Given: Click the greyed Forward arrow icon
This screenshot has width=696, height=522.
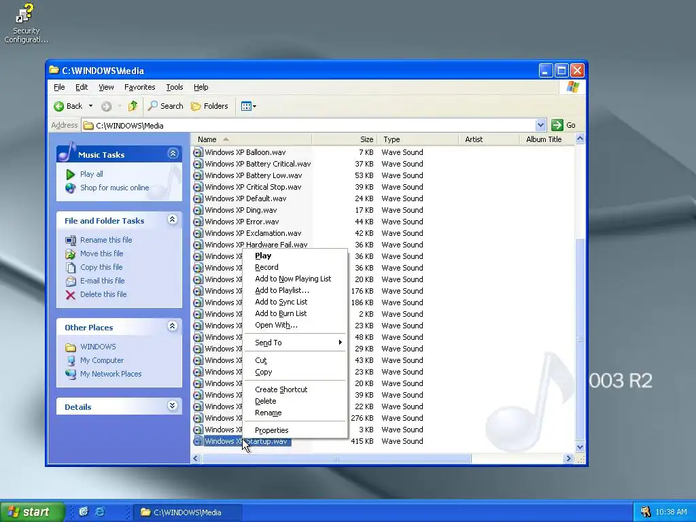Looking at the screenshot, I should (x=106, y=106).
